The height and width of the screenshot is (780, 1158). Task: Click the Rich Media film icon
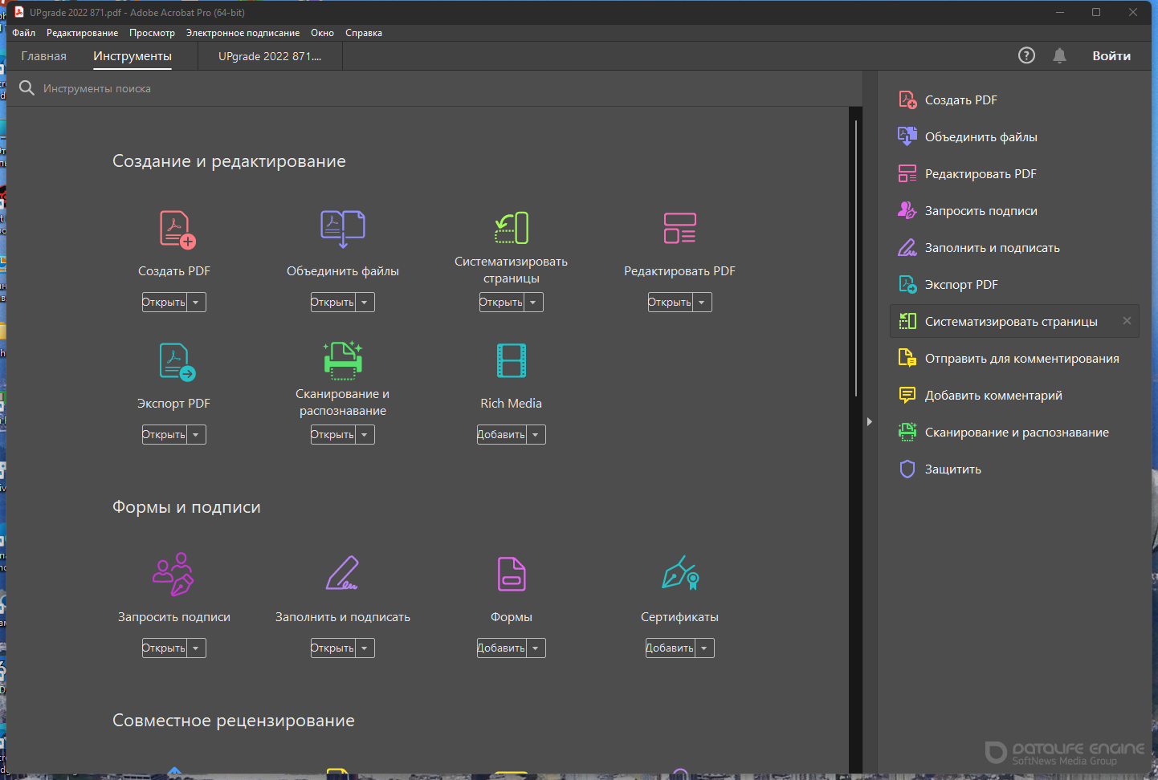click(x=512, y=360)
